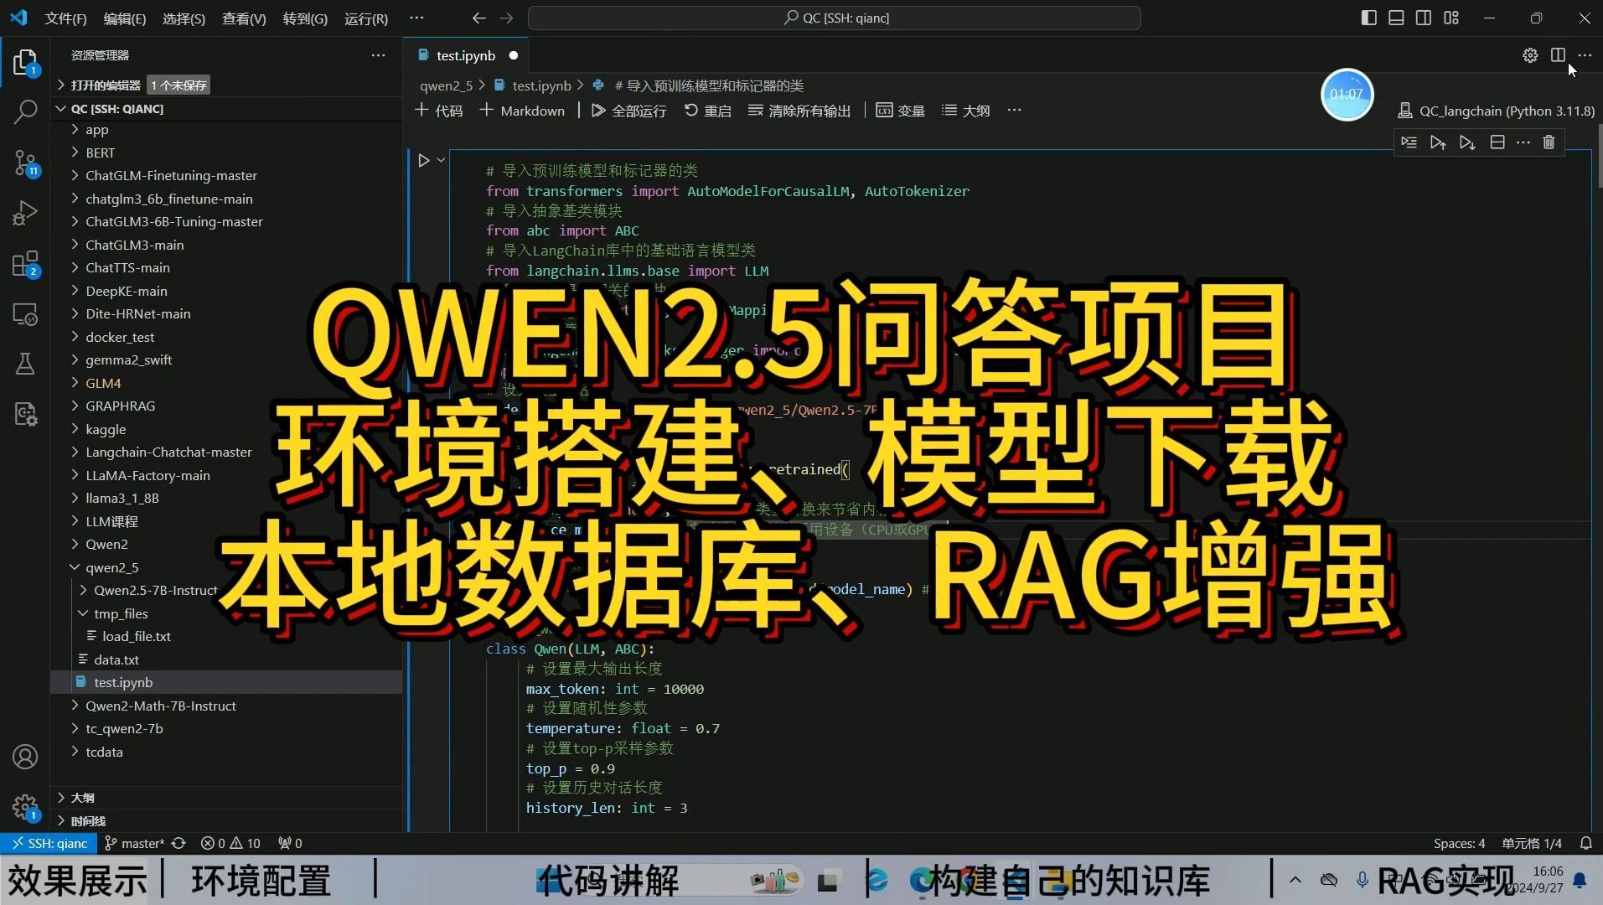Click the SSH: qianc remote indicator

click(x=49, y=843)
